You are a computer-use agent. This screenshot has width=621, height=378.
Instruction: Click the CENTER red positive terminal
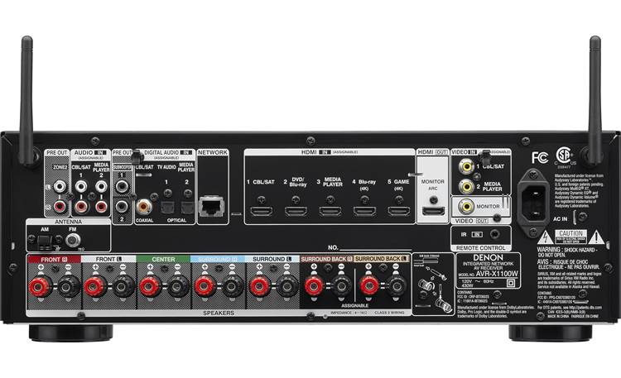click(x=150, y=286)
